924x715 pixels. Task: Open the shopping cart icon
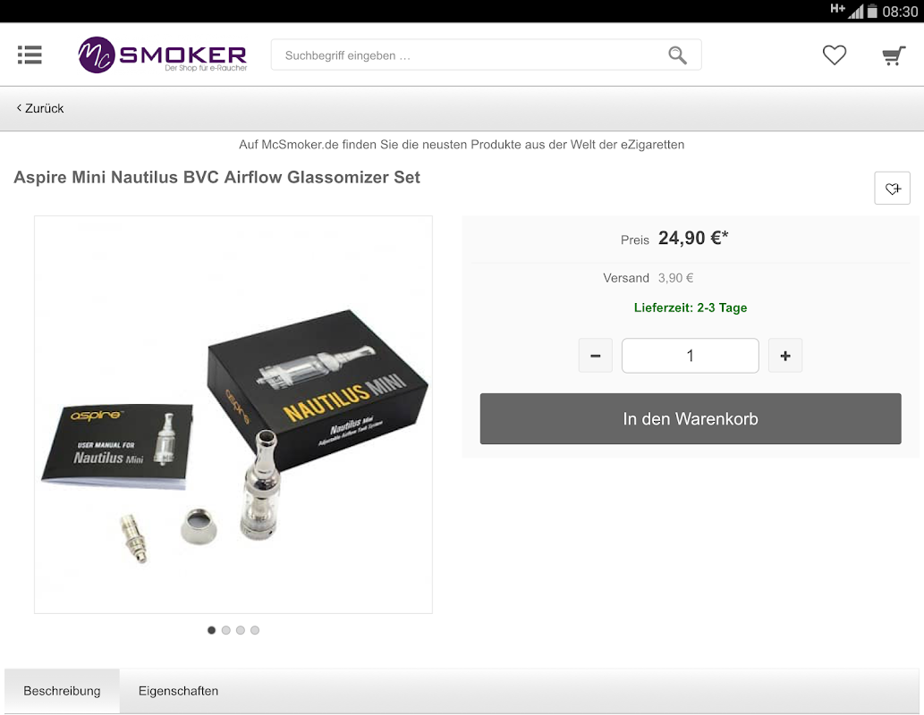(894, 55)
